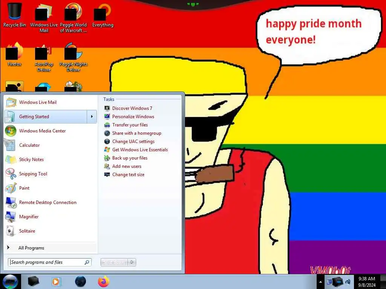Click the Start orb button
386x289 pixels.
point(10,281)
